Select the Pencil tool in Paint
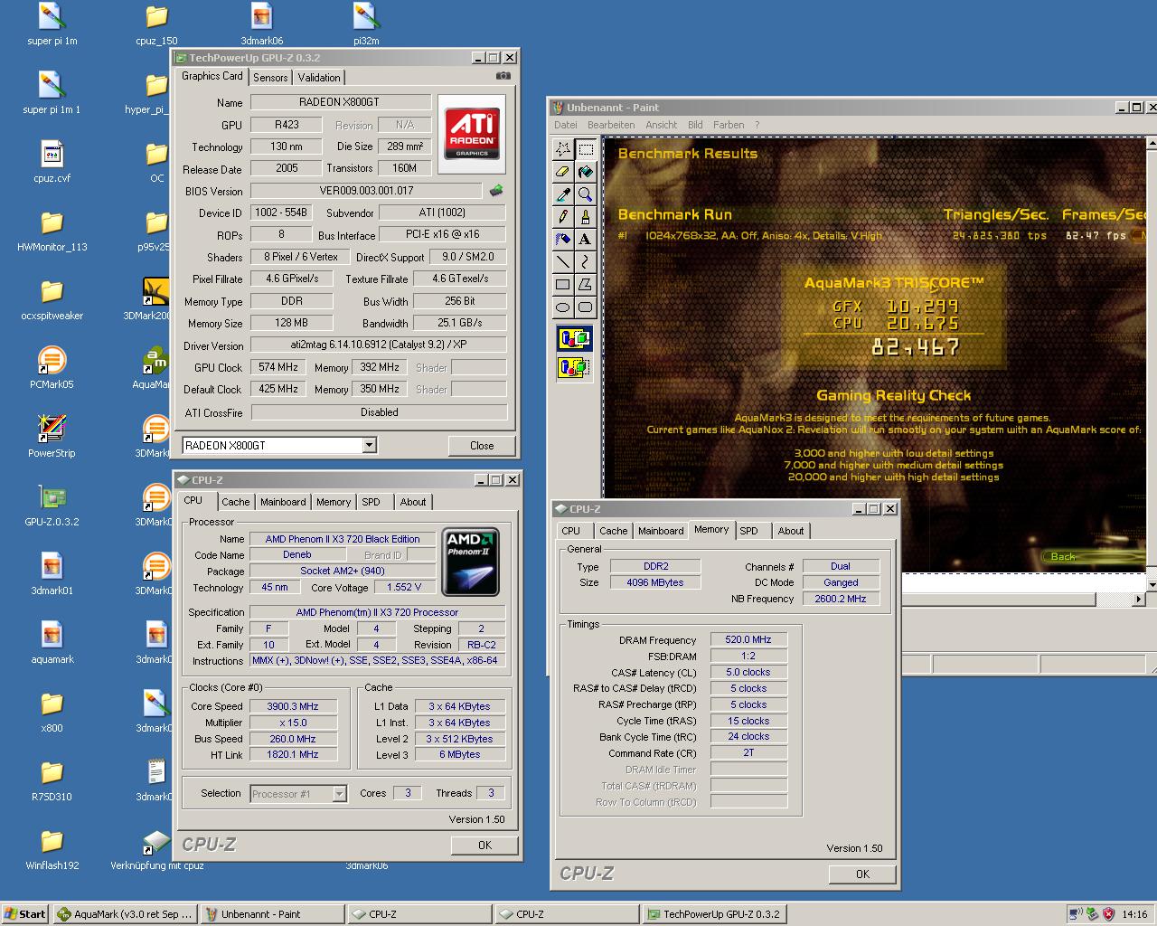The height and width of the screenshot is (926, 1157). 562,217
